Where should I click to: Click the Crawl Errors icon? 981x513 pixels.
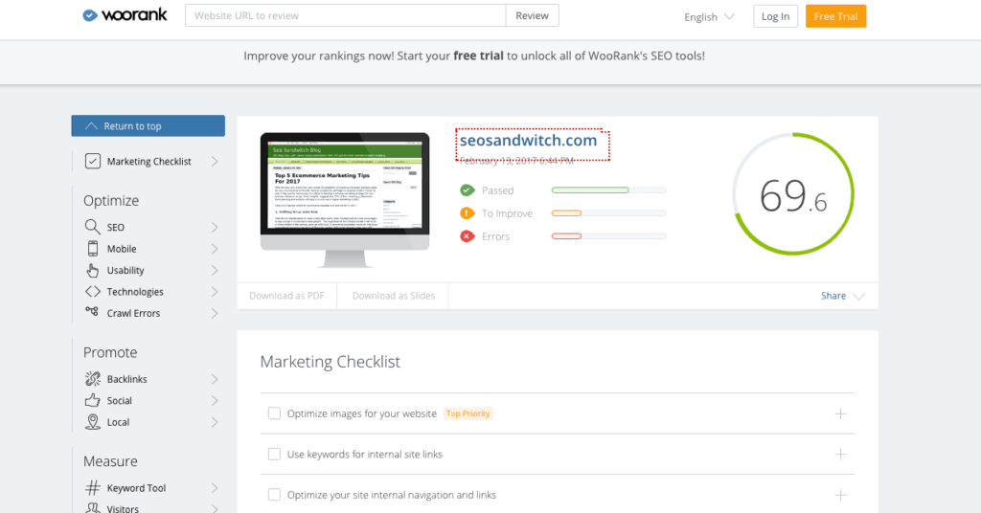tap(92, 311)
